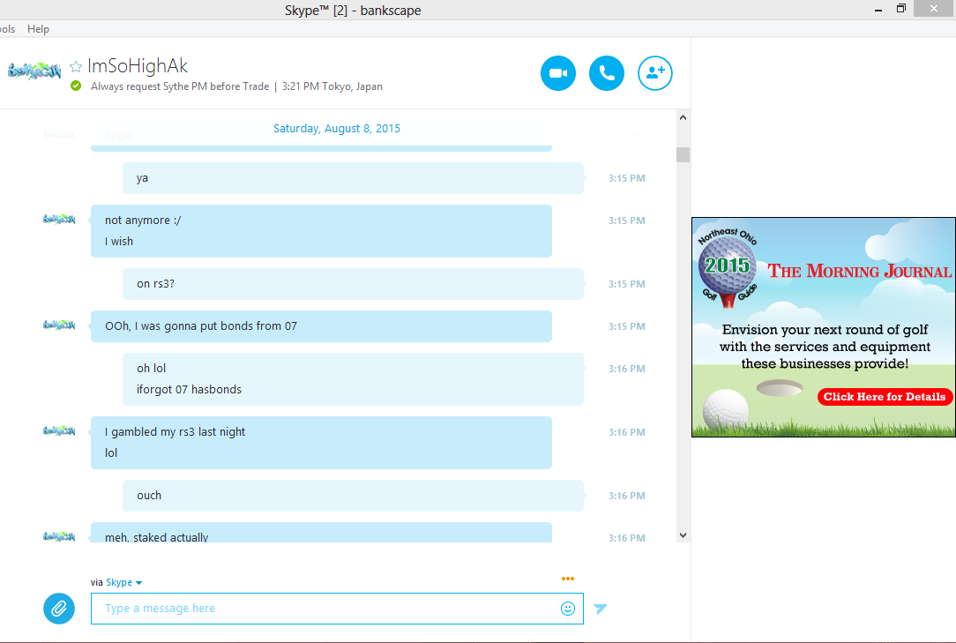The width and height of the screenshot is (956, 643).
Task: Click the 3:15 PM timestamp next to "on rs3?"
Action: coord(627,284)
